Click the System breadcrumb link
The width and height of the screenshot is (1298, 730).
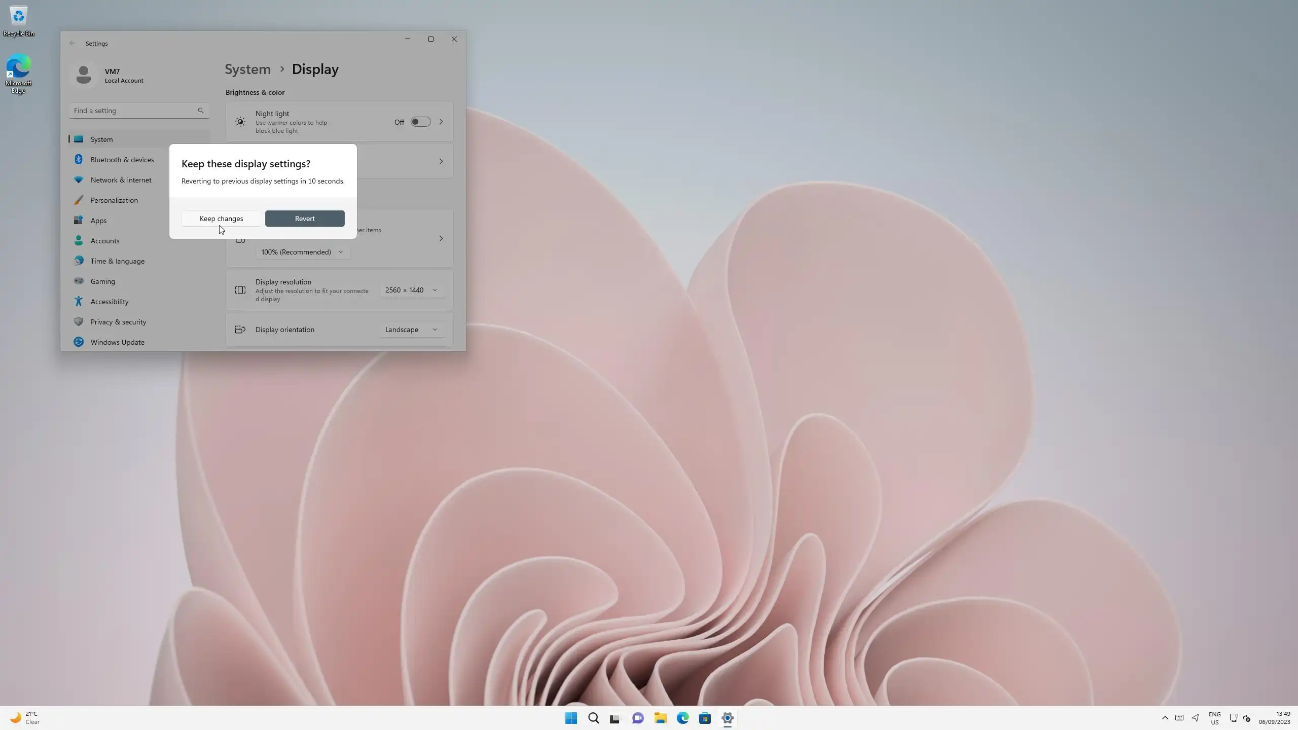pos(247,69)
